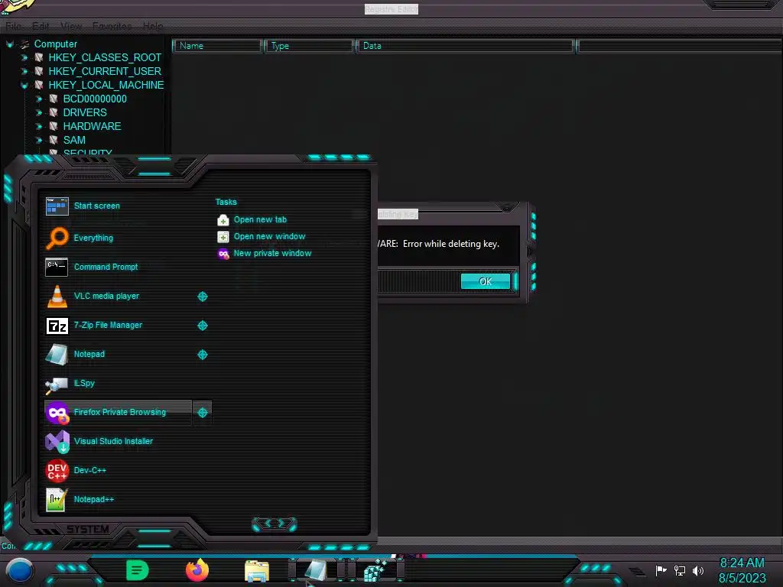Expand BCD00000000 key
This screenshot has width=783, height=587.
click(38, 99)
